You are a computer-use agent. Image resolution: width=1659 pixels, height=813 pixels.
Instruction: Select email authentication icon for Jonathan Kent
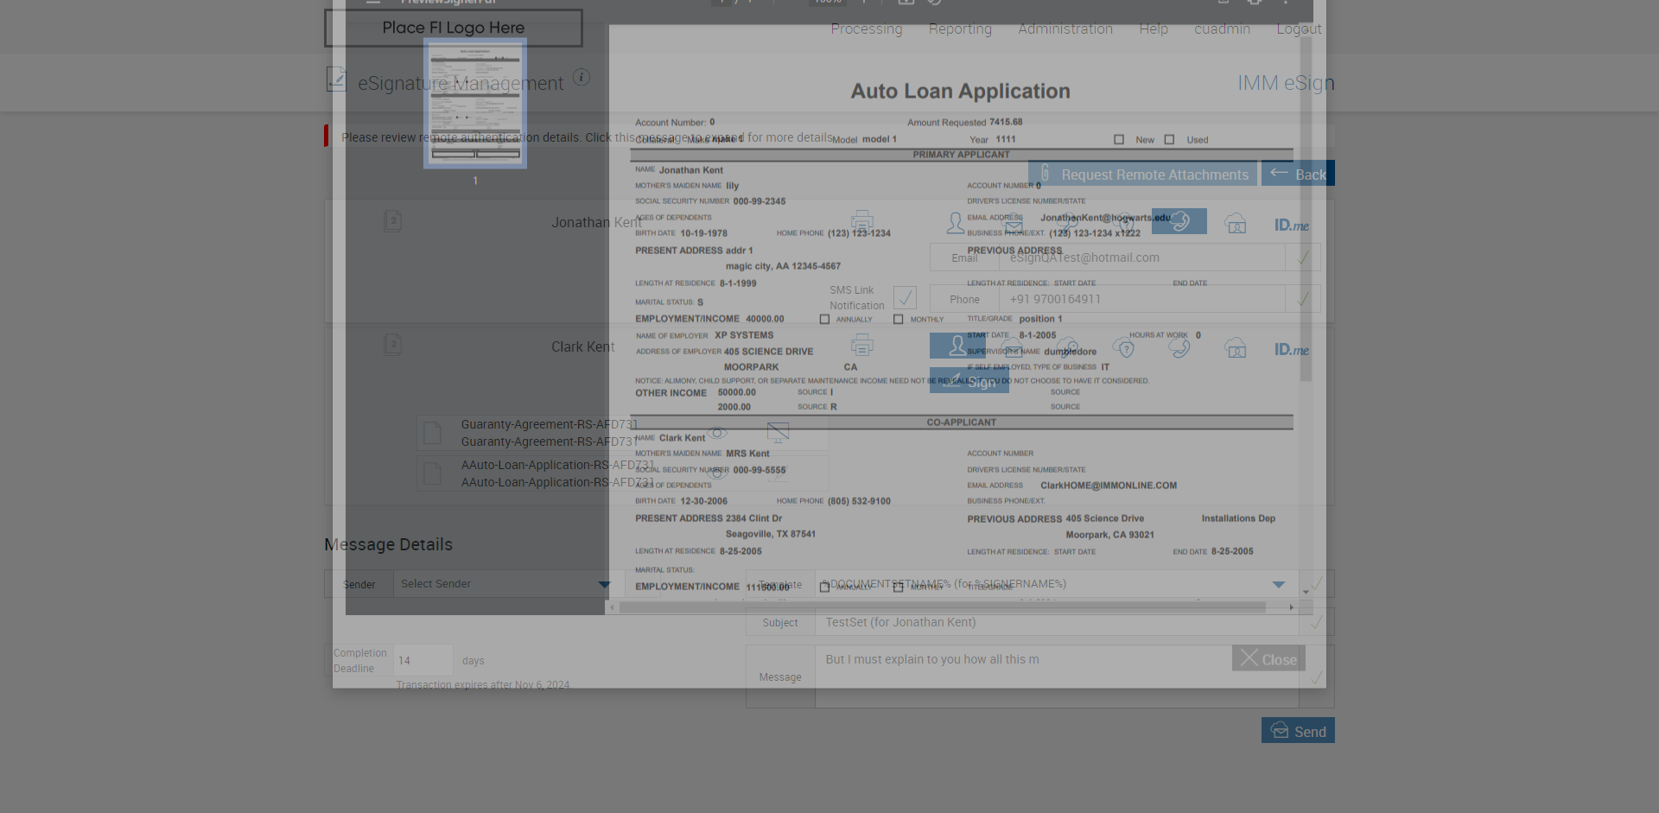pos(1013,223)
